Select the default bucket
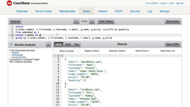Viewport: 190px width, 107px height. click(15, 53)
